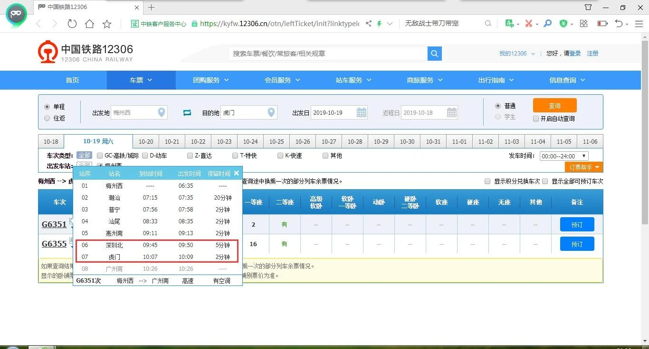Open the 首页 menu item
Image resolution: width=649 pixels, height=349 pixels.
click(72, 80)
